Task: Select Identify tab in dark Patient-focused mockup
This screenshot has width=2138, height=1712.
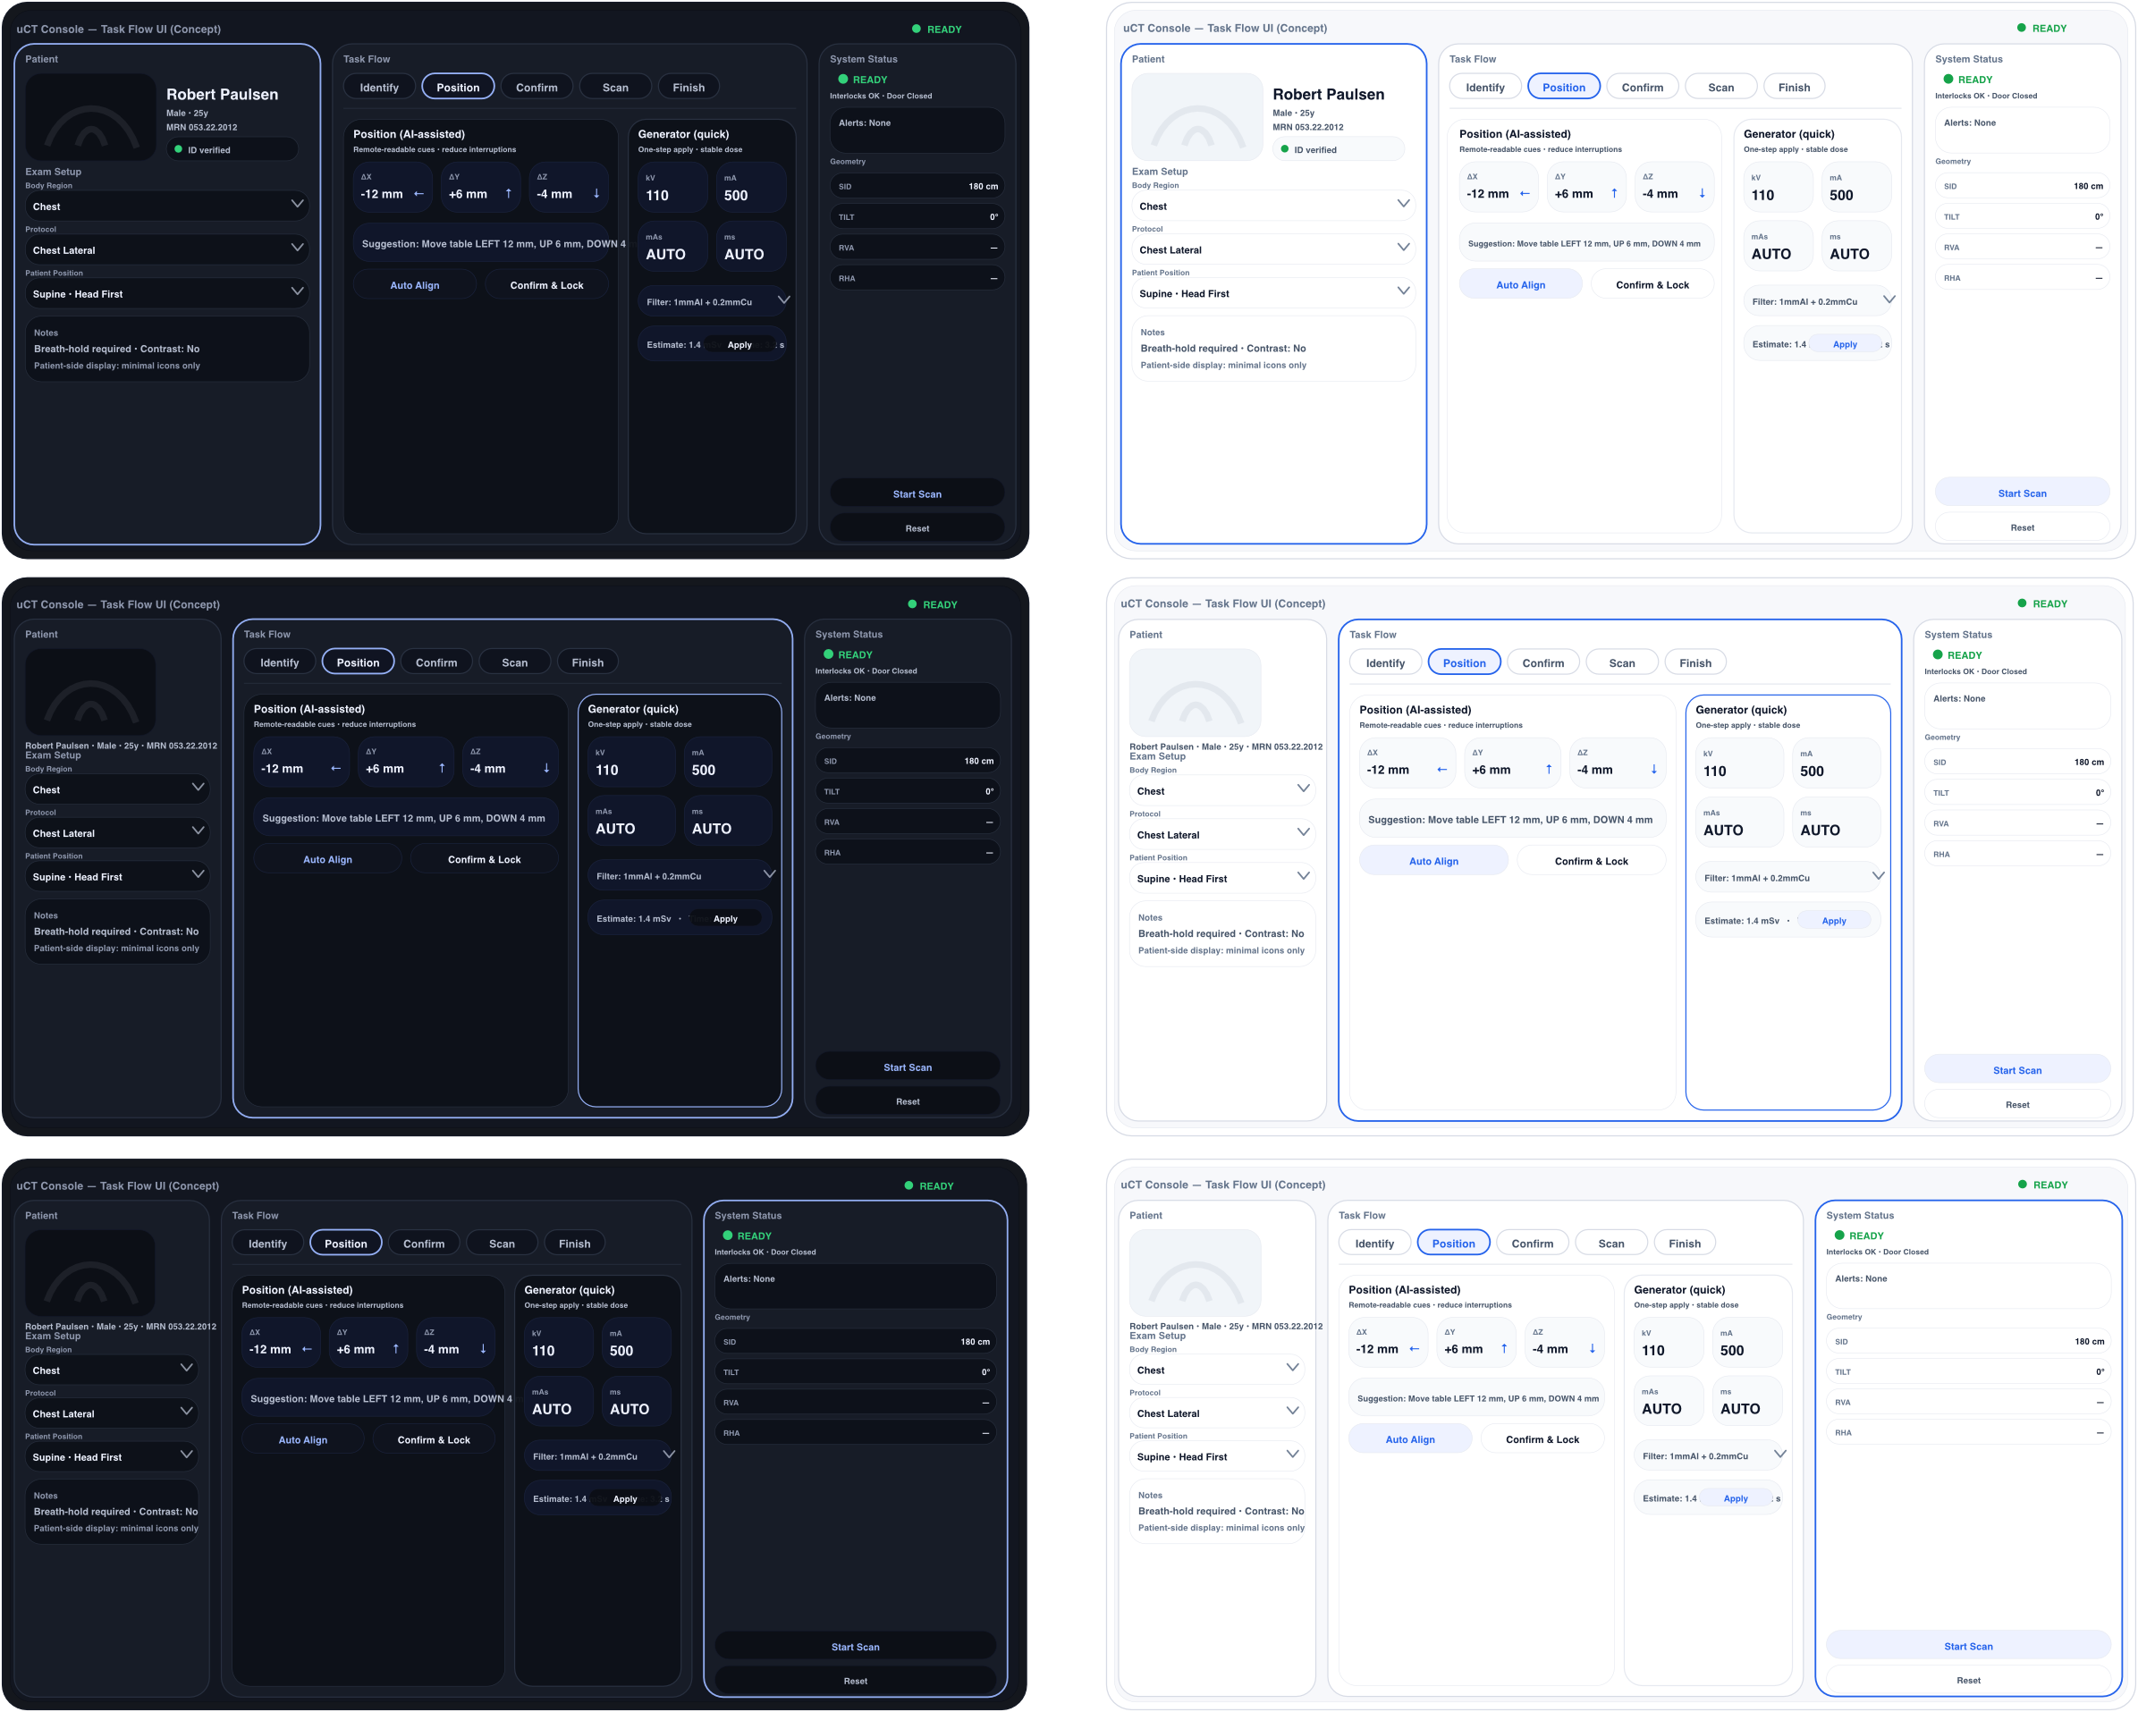Action: click(x=379, y=88)
